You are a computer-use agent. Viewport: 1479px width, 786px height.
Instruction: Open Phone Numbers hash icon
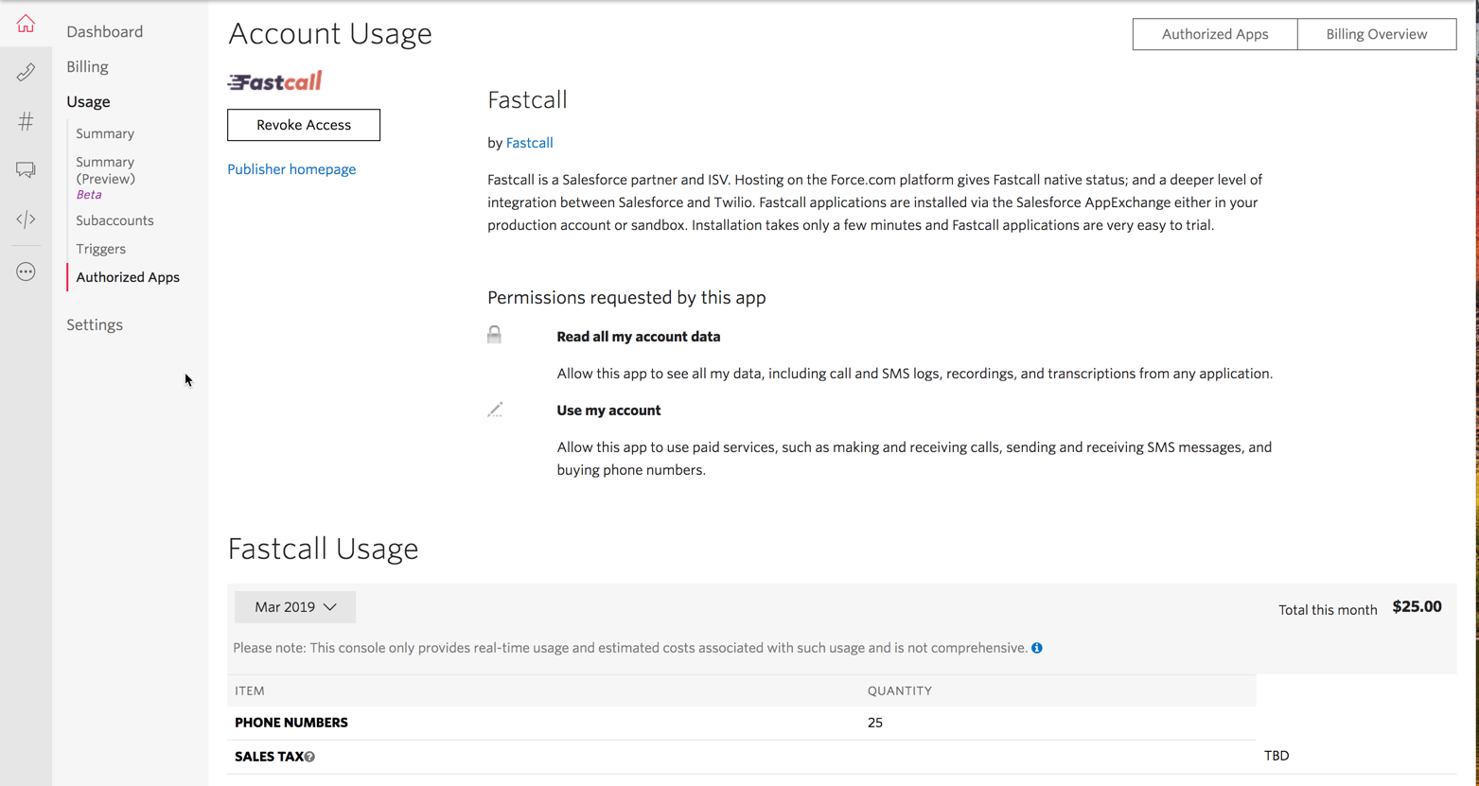[26, 121]
